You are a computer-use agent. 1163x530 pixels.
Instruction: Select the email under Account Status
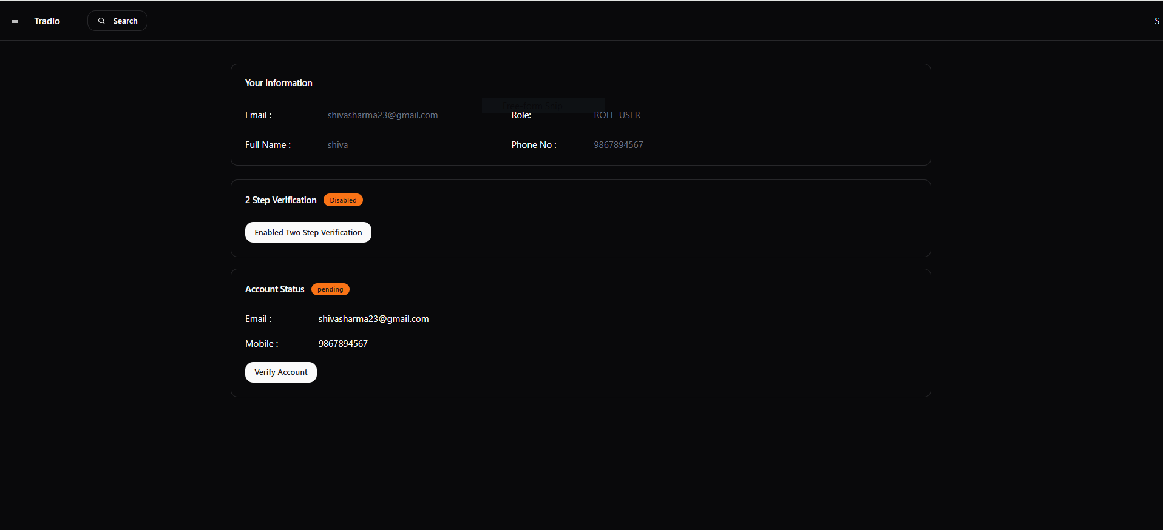tap(373, 319)
